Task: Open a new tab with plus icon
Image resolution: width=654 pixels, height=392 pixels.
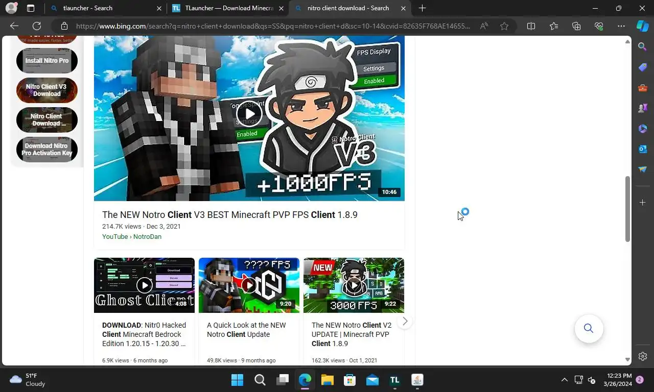Action: (422, 8)
